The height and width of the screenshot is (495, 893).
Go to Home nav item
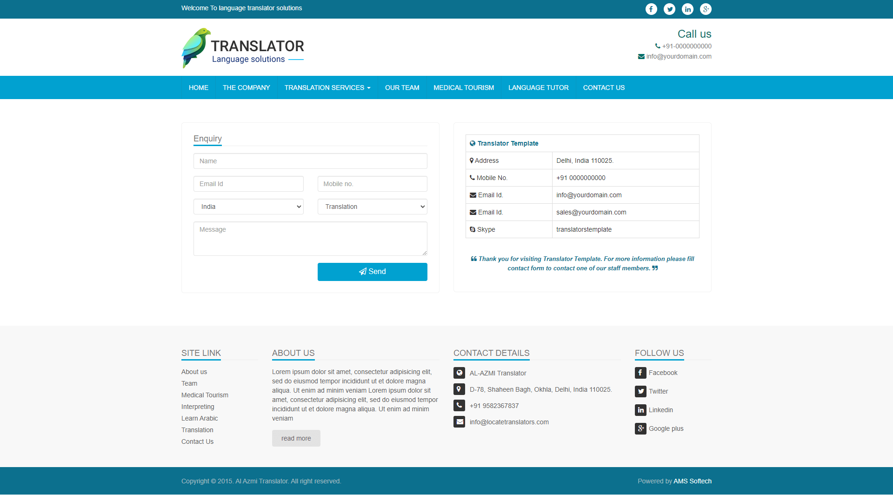pyautogui.click(x=199, y=87)
